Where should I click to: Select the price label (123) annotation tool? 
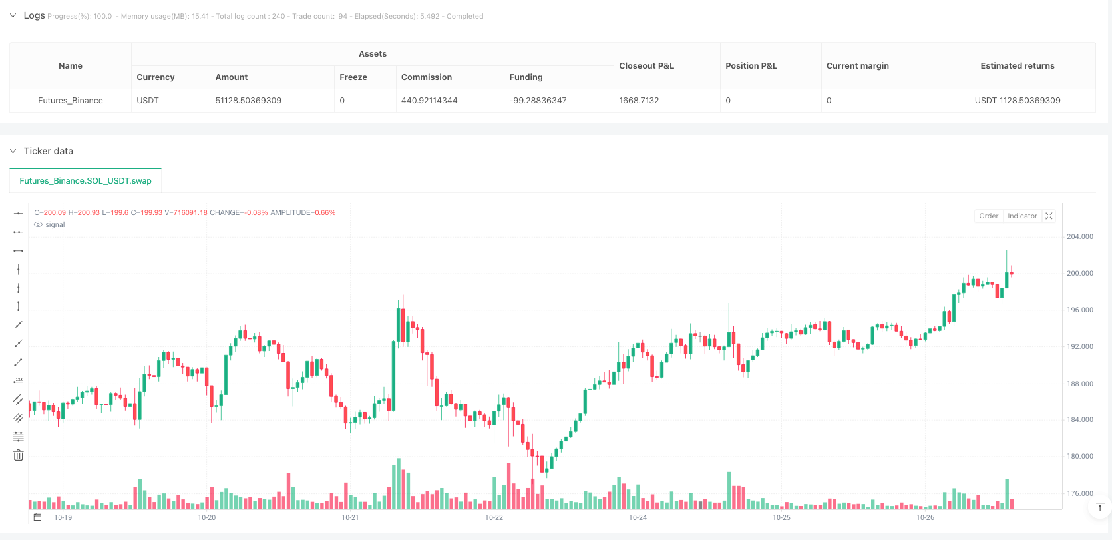(18, 380)
